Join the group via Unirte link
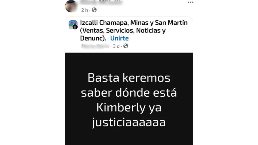 pyautogui.click(x=119, y=38)
